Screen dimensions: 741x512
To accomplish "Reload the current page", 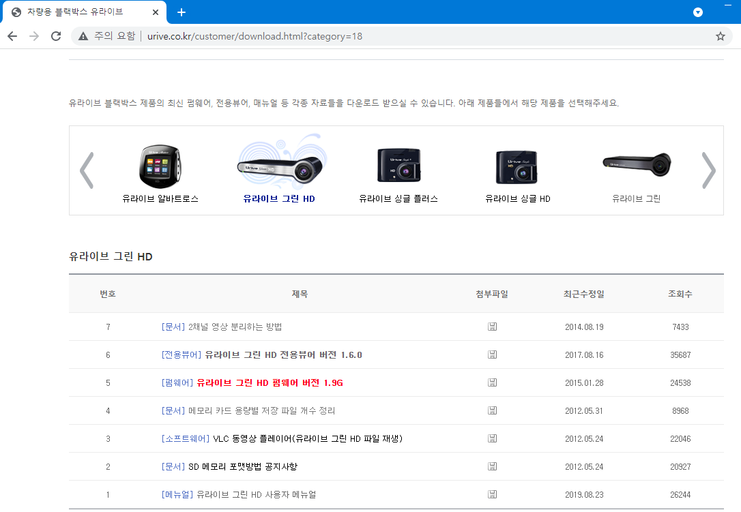I will [56, 36].
